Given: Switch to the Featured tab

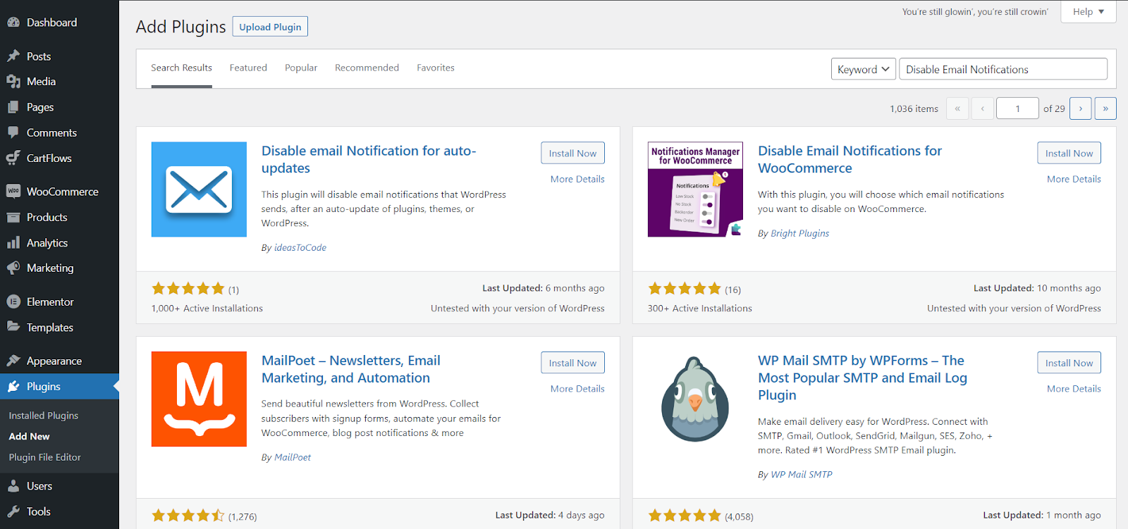Looking at the screenshot, I should pyautogui.click(x=248, y=68).
